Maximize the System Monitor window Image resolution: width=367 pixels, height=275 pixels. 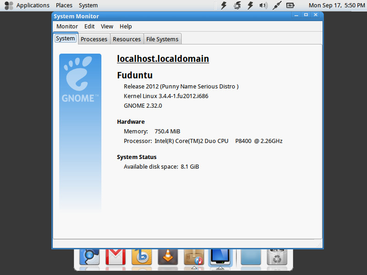[x=306, y=15]
